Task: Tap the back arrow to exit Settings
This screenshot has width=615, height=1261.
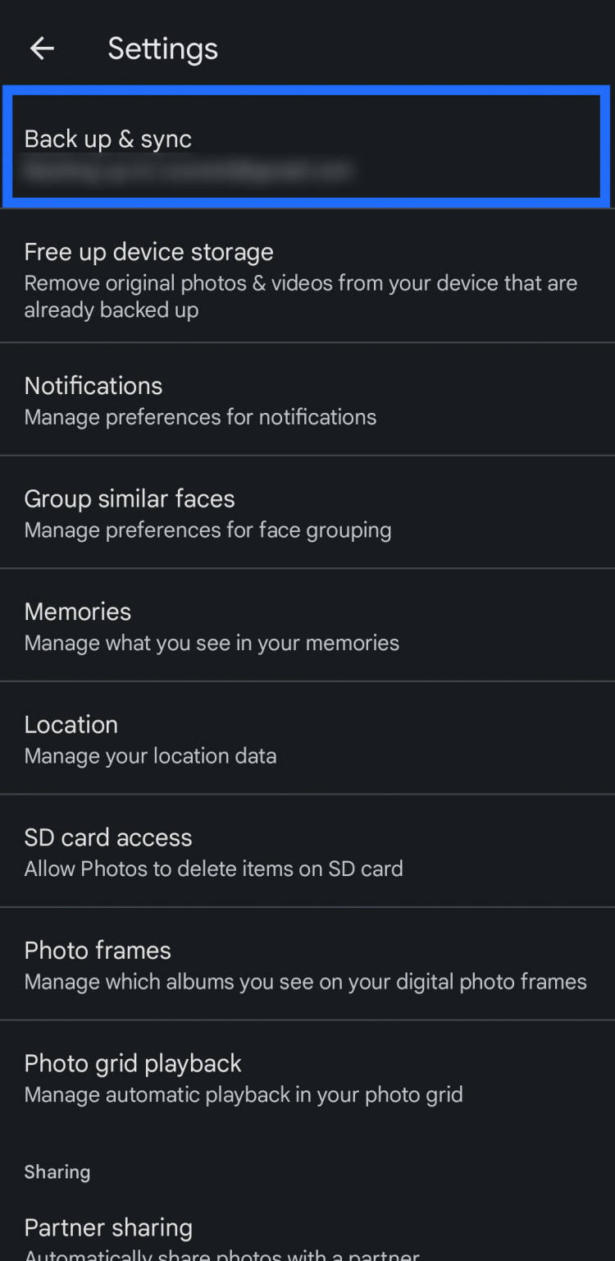Action: (x=41, y=48)
